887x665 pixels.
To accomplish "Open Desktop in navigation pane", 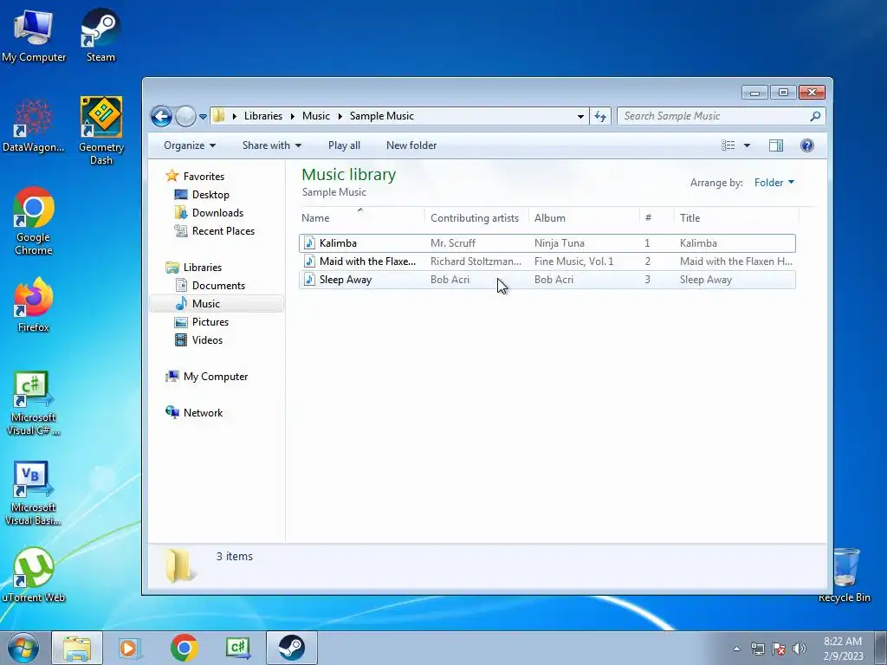I will tap(210, 195).
